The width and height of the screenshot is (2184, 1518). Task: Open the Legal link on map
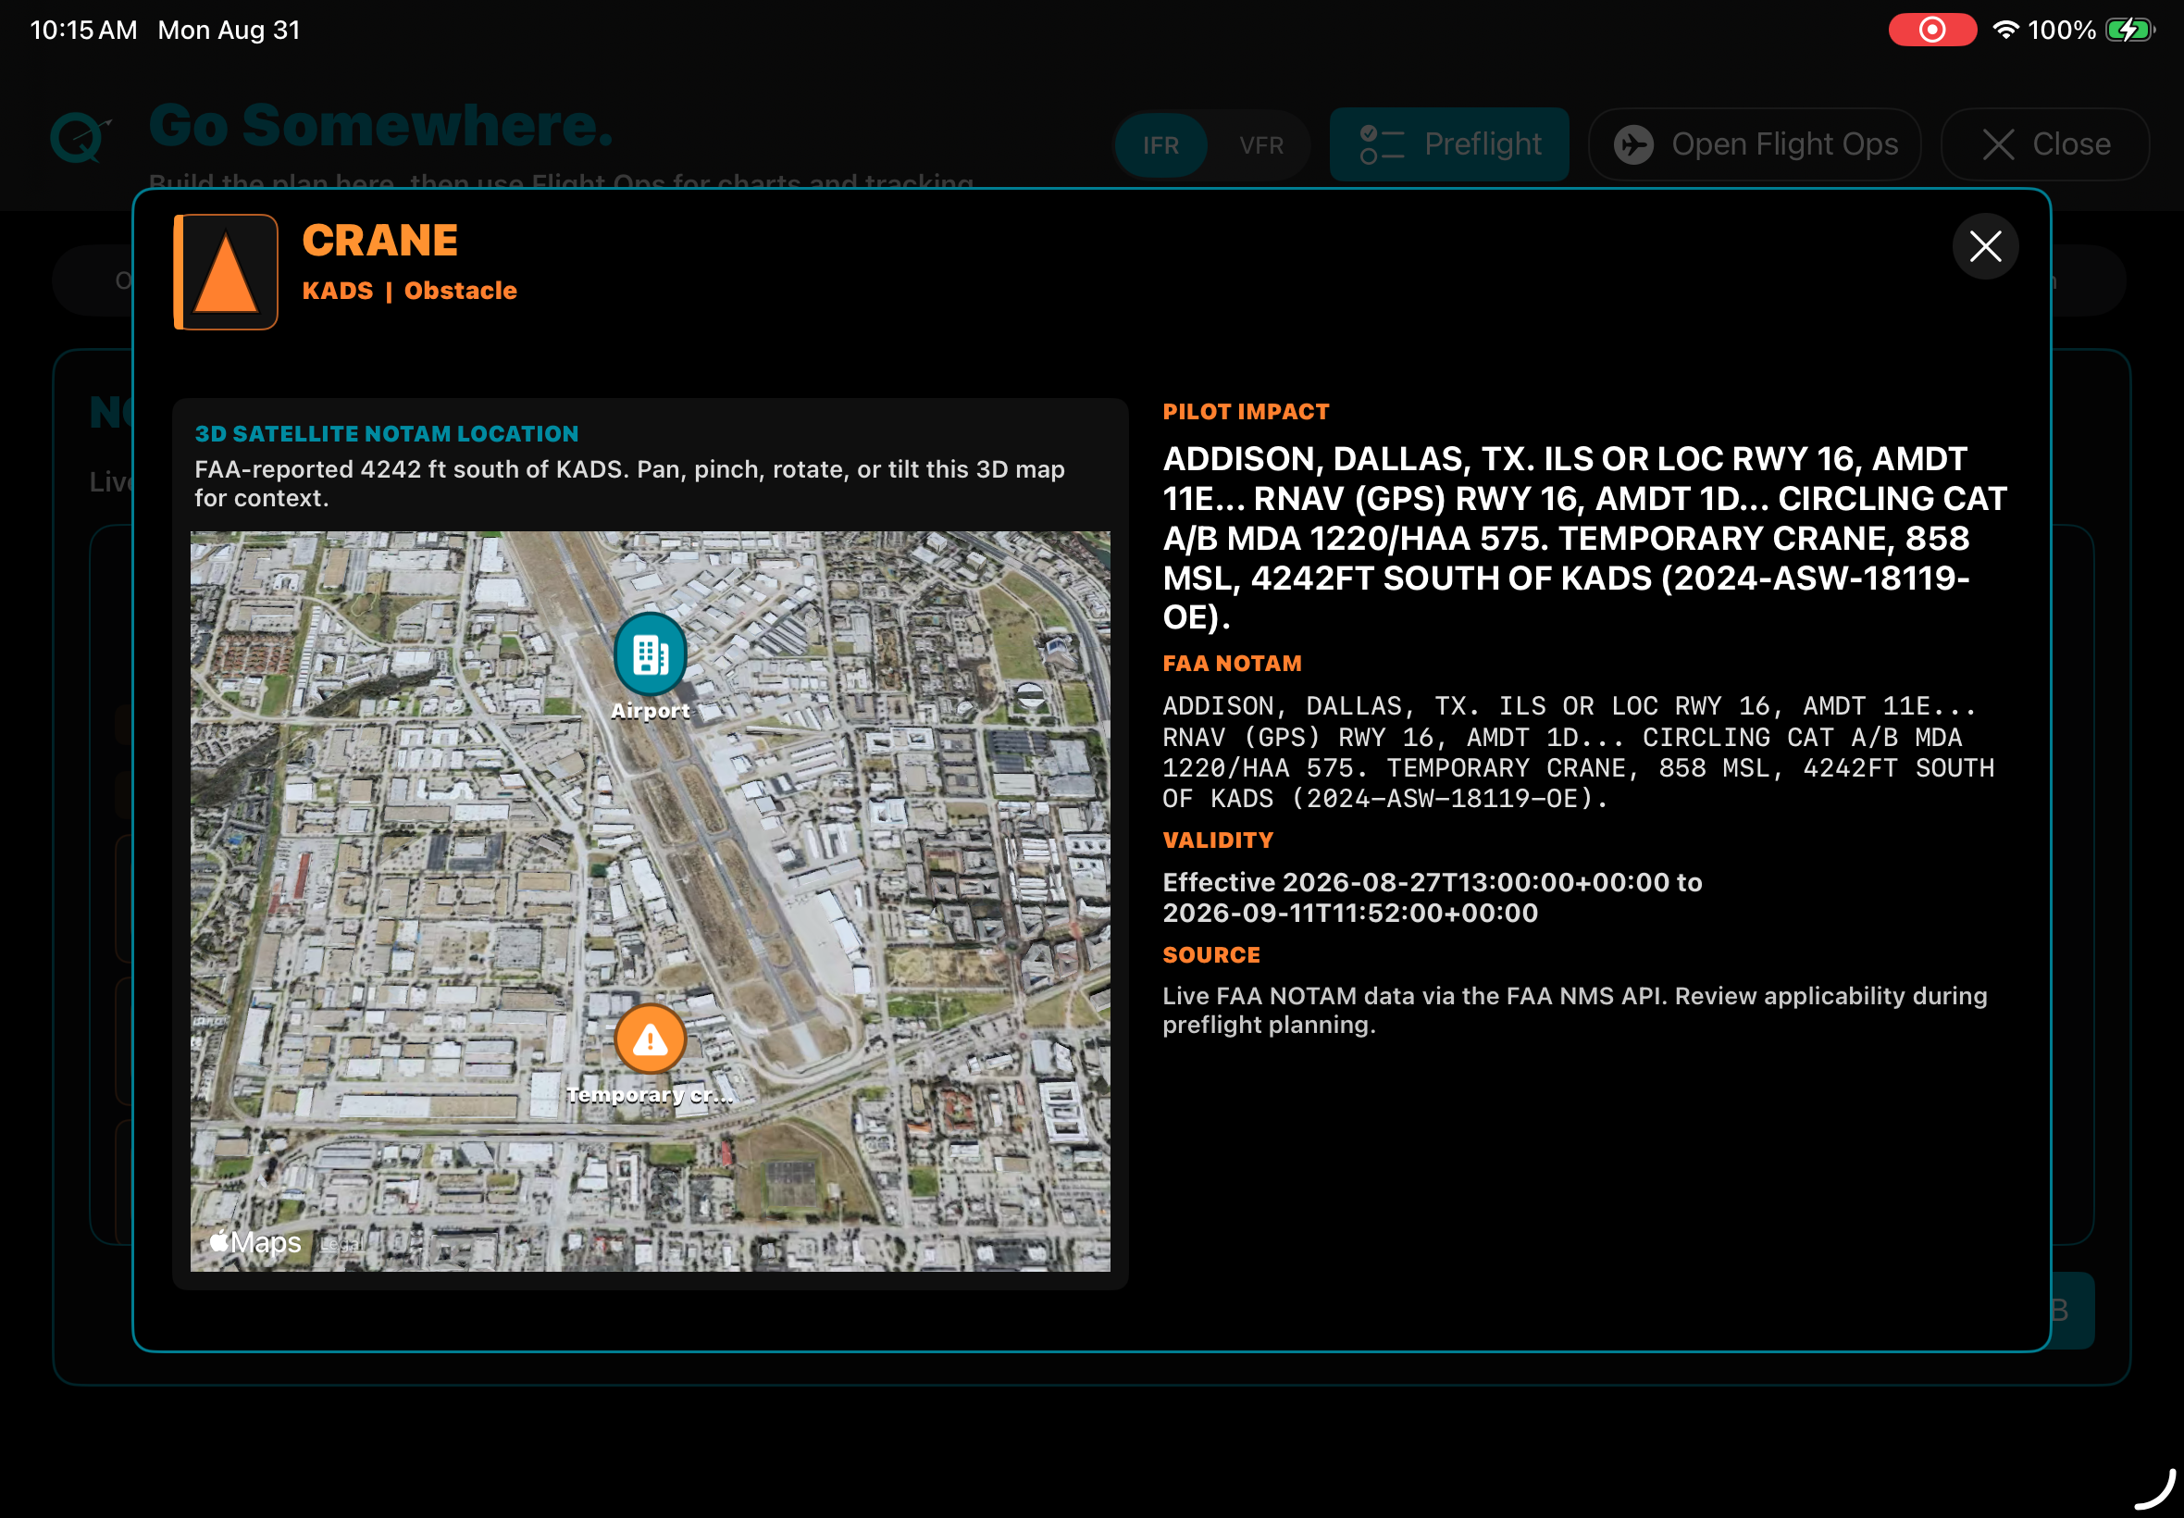pyautogui.click(x=340, y=1244)
